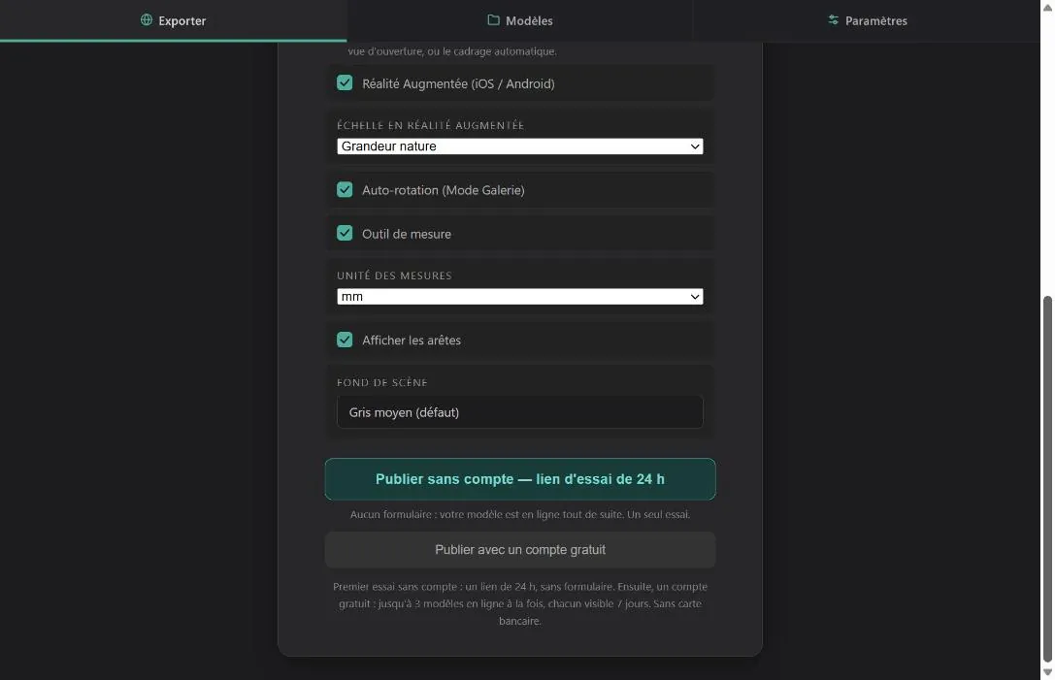Click the scrollbar up arrow
Image resolution: width=1055 pixels, height=680 pixels.
[x=1047, y=8]
